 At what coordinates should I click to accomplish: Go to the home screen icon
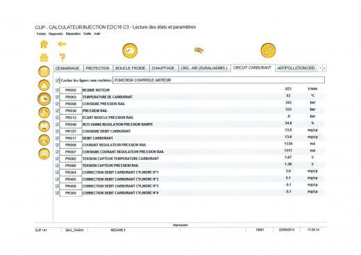click(44, 44)
